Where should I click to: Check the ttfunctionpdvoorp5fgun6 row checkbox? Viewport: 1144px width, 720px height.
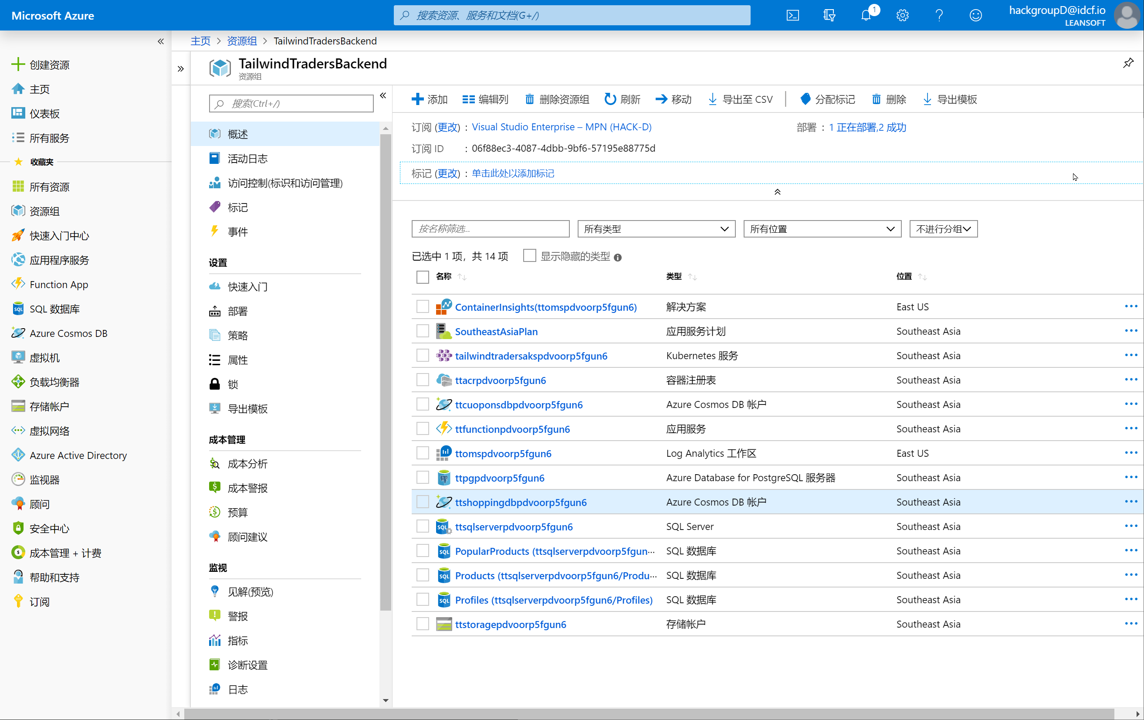pyautogui.click(x=422, y=429)
